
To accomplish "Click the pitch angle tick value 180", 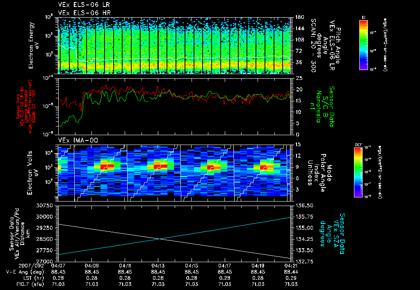I will tap(300, 17).
